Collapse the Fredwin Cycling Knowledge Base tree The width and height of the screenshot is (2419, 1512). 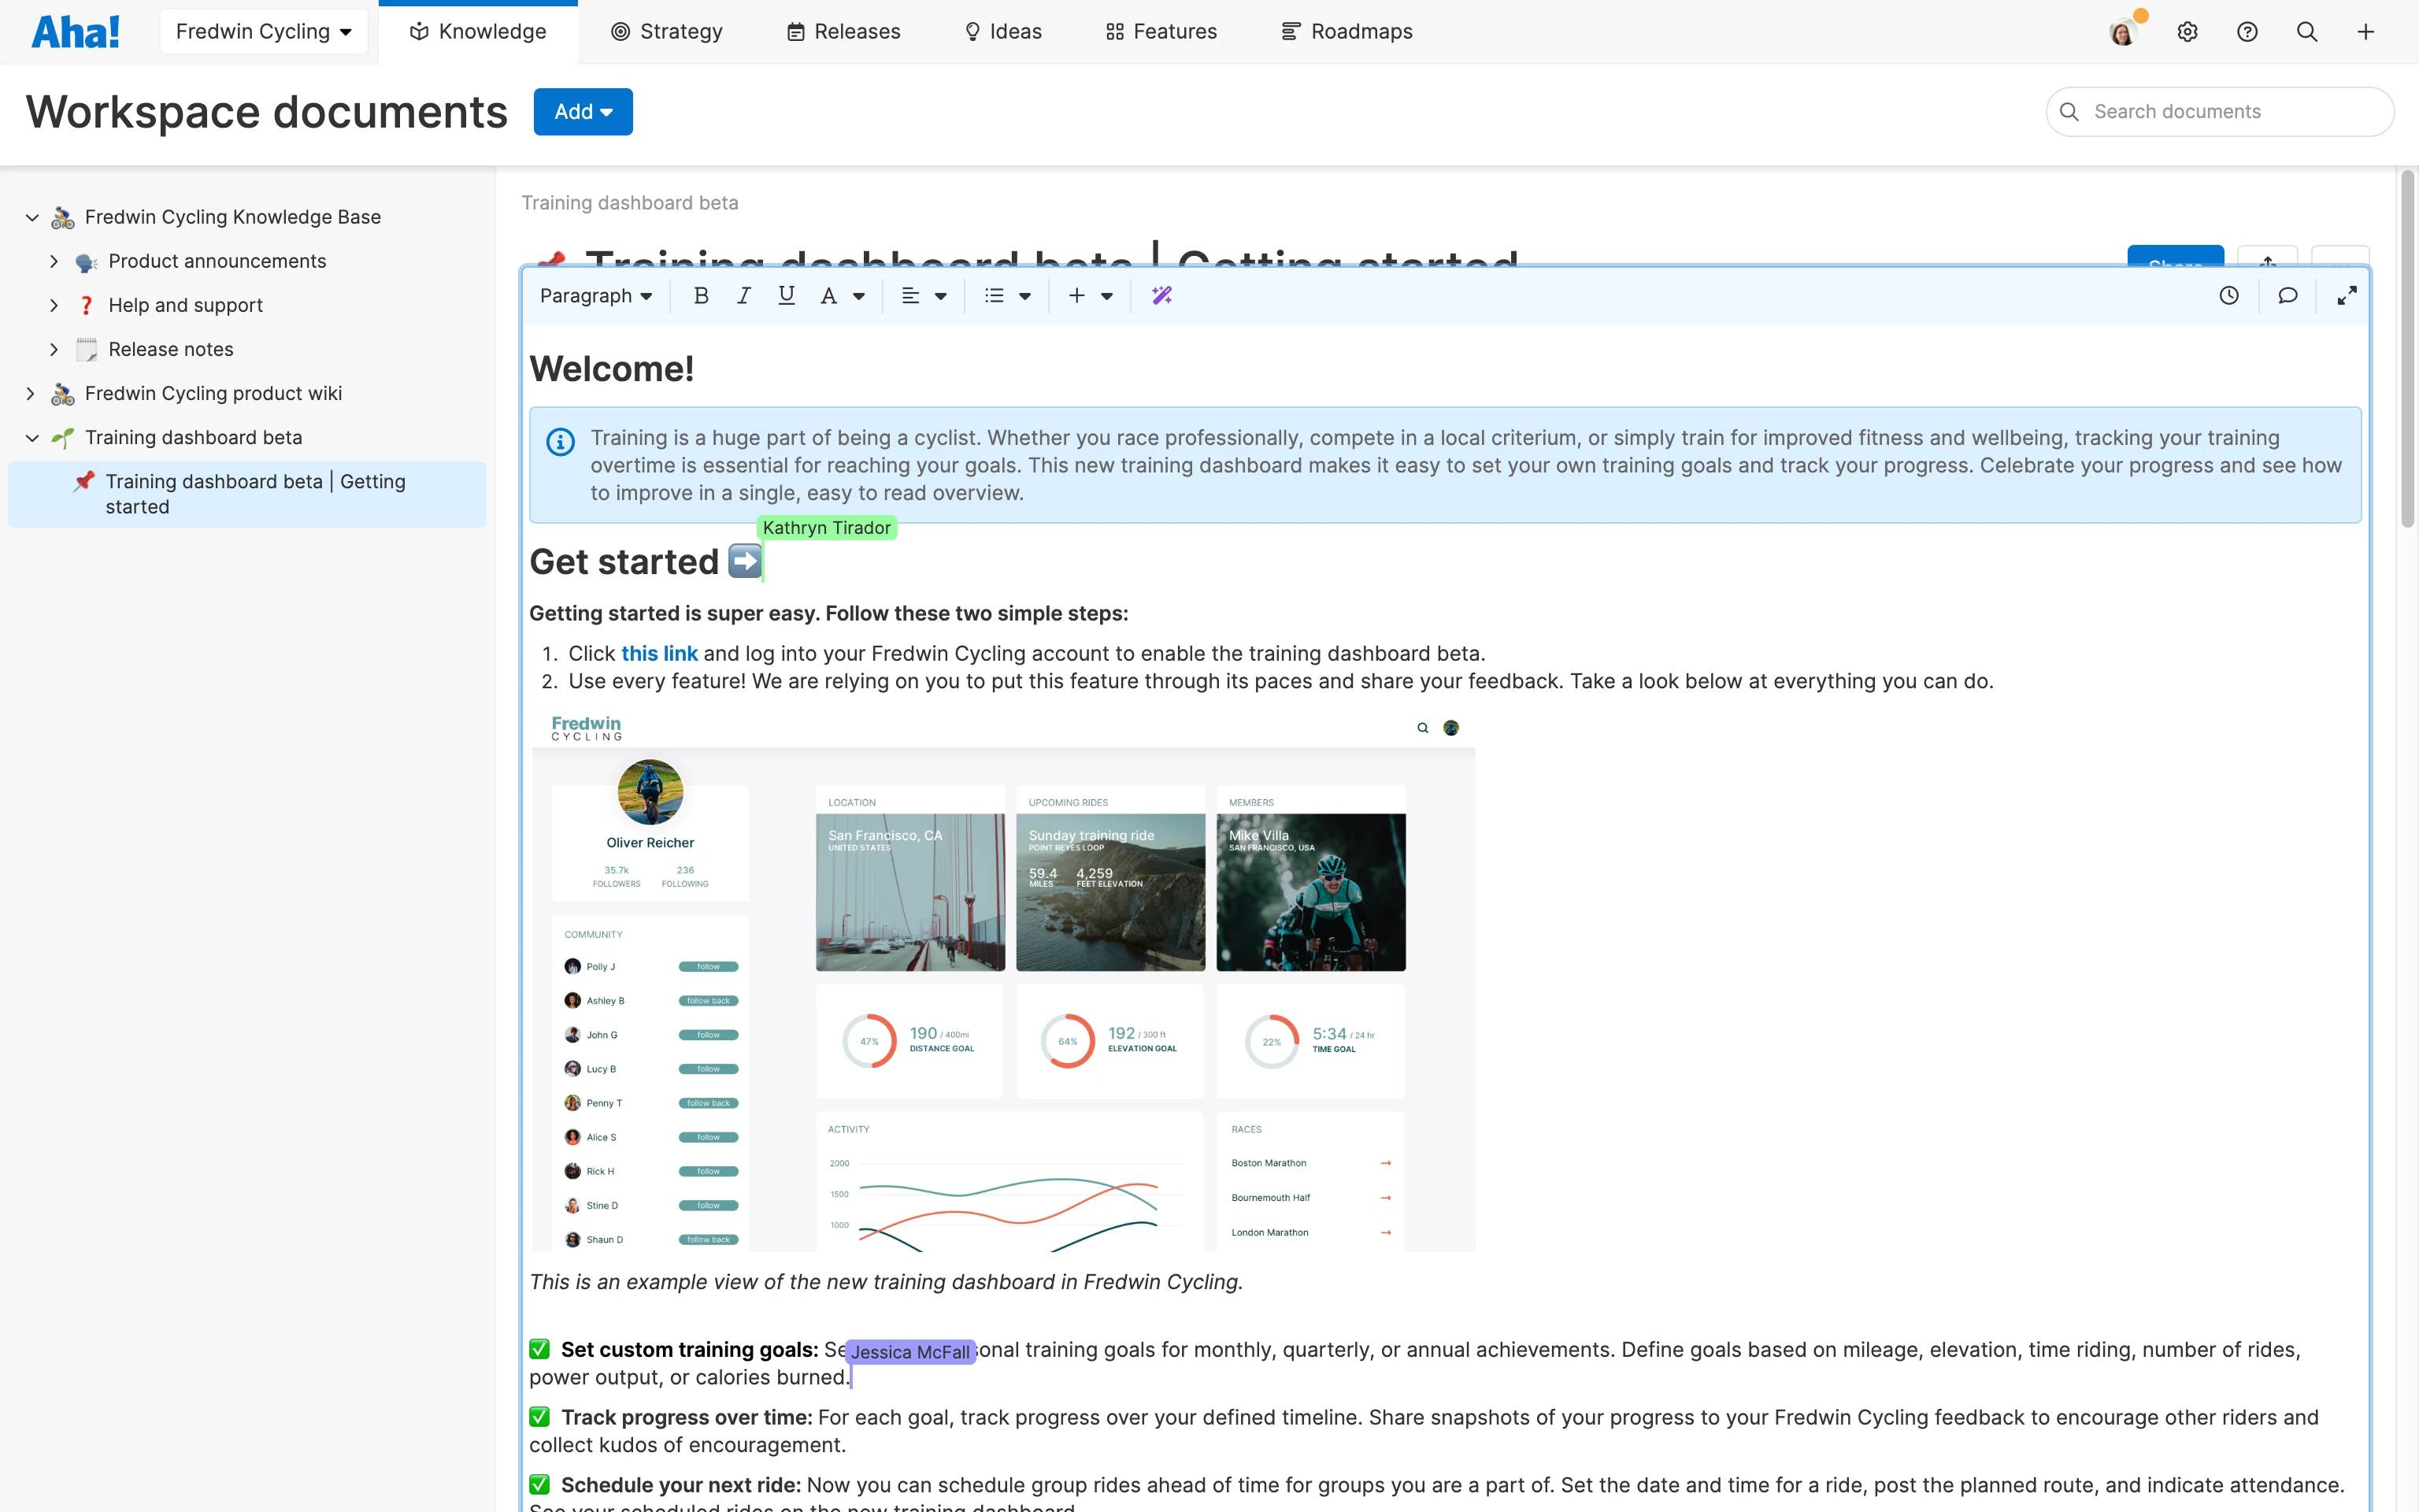pyautogui.click(x=31, y=217)
